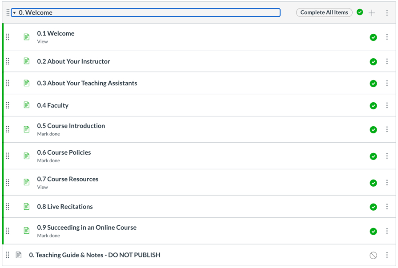
Task: Publish the Teaching Guide & Notes item
Action: [x=373, y=255]
